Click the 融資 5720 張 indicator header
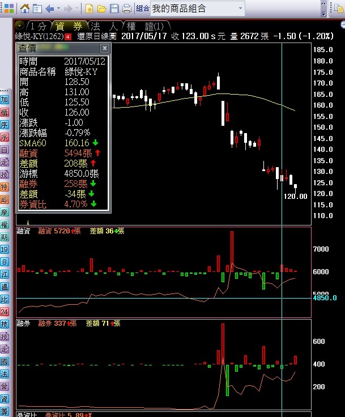 click(x=59, y=231)
